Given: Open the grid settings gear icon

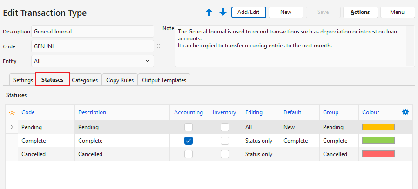Looking at the screenshot, I should tap(405, 112).
